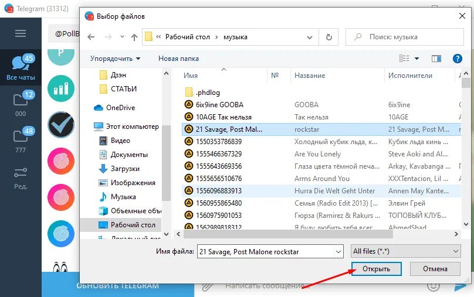Click audio icon of 6ix9ine GOOBA
474x297 pixels.
pos(189,104)
